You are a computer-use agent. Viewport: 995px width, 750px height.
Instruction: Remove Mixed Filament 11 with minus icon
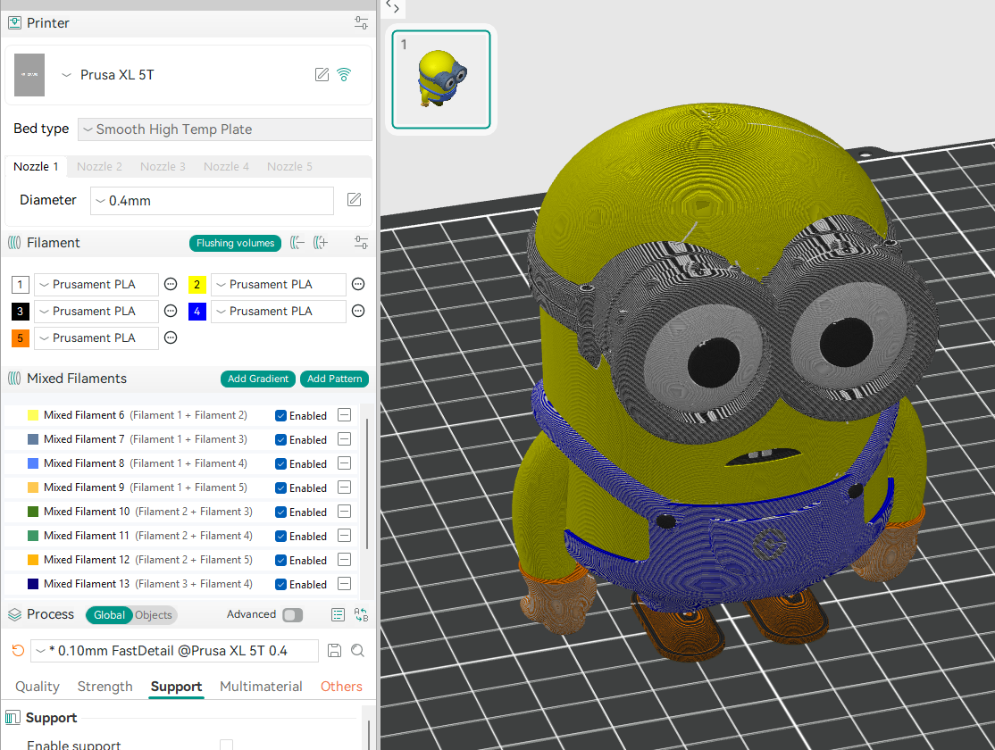[345, 536]
